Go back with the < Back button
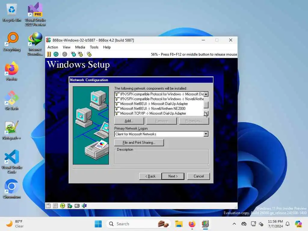The height and width of the screenshot is (231, 308). 150,176
